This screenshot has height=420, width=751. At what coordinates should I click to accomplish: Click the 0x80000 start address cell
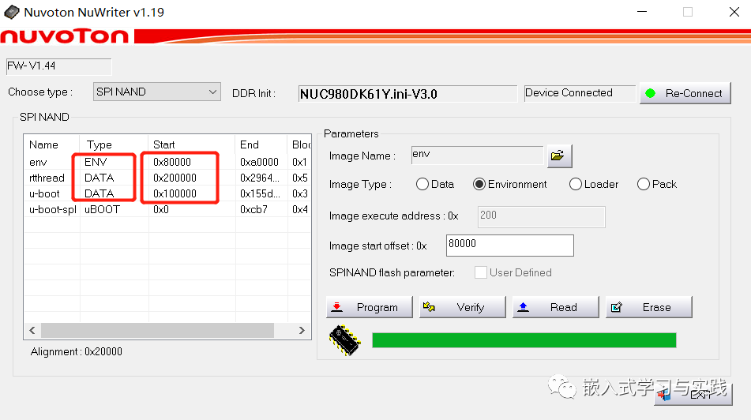coord(172,162)
